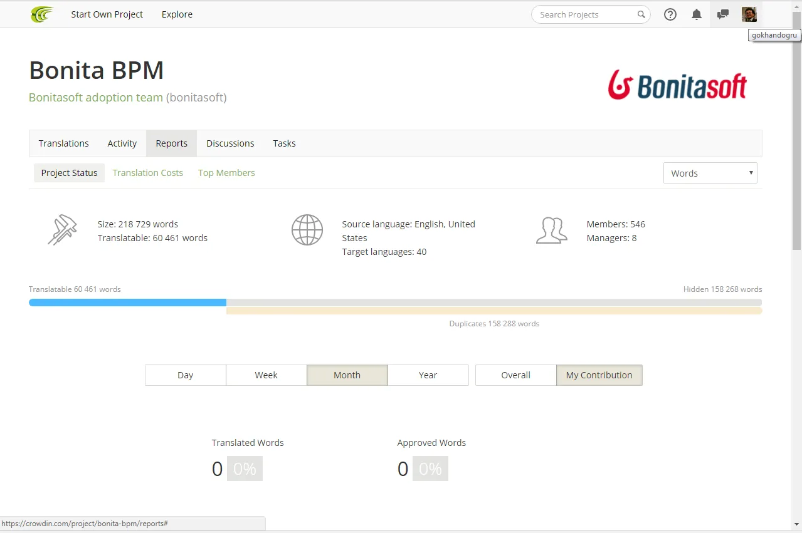802x533 pixels.
Task: Switch to the Tasks tab
Action: 284,143
